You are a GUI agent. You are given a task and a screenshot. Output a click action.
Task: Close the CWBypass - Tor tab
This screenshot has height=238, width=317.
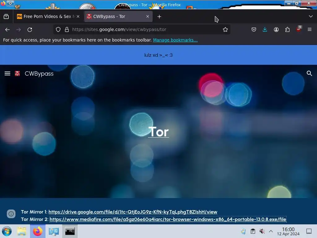pos(148,17)
